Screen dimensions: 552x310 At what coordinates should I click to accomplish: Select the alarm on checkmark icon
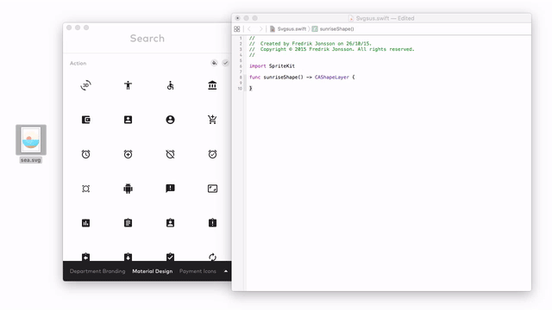point(212,154)
